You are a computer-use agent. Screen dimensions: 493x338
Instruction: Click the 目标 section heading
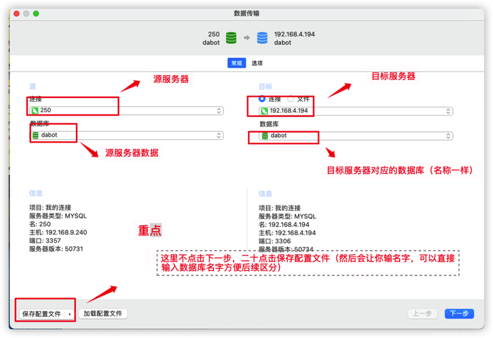click(265, 87)
